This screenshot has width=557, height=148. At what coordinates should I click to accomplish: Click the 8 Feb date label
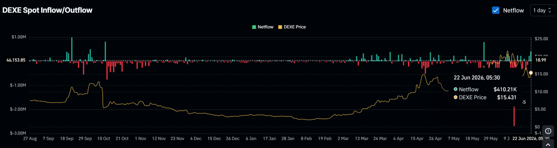click(x=306, y=138)
